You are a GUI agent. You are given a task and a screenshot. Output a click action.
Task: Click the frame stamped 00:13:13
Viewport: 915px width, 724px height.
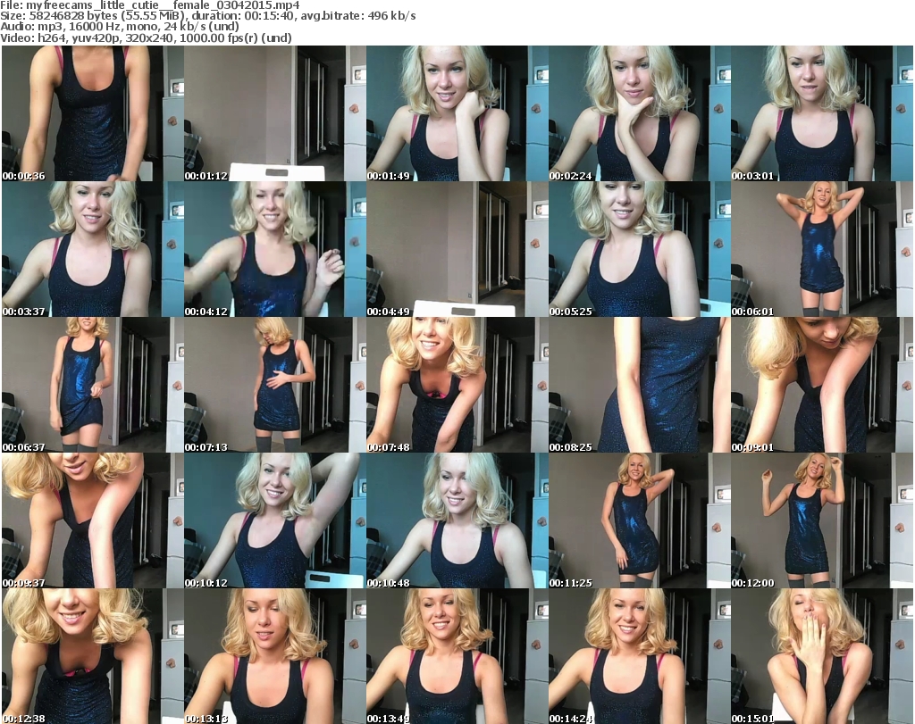pos(275,656)
